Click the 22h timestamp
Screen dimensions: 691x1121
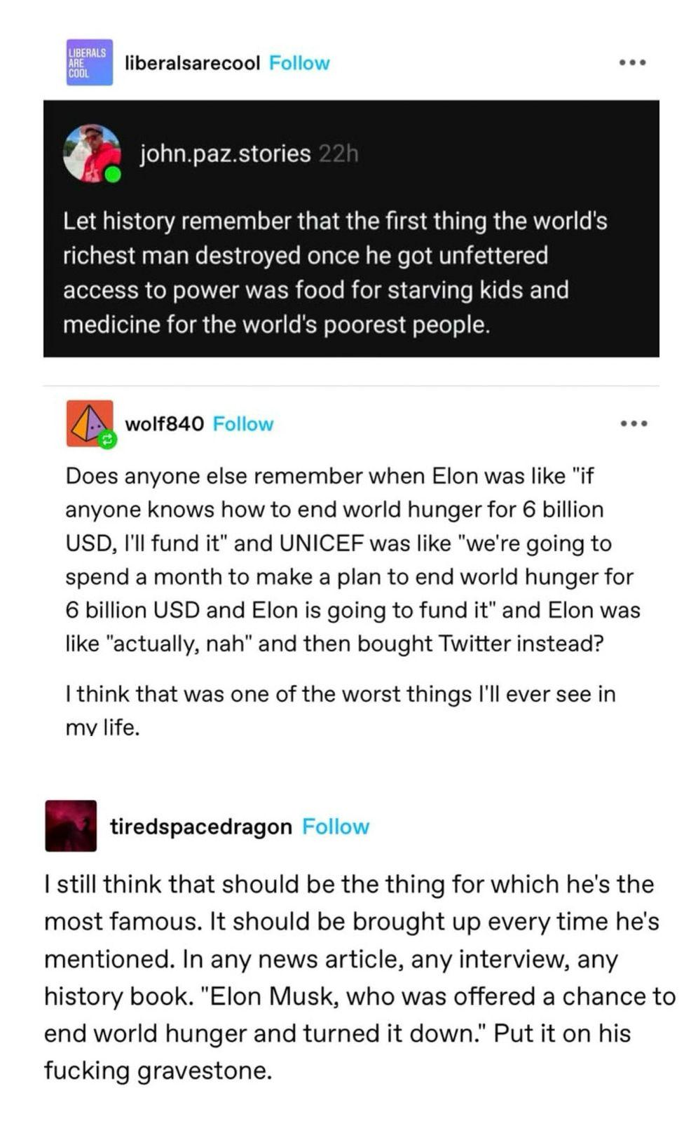click(338, 154)
